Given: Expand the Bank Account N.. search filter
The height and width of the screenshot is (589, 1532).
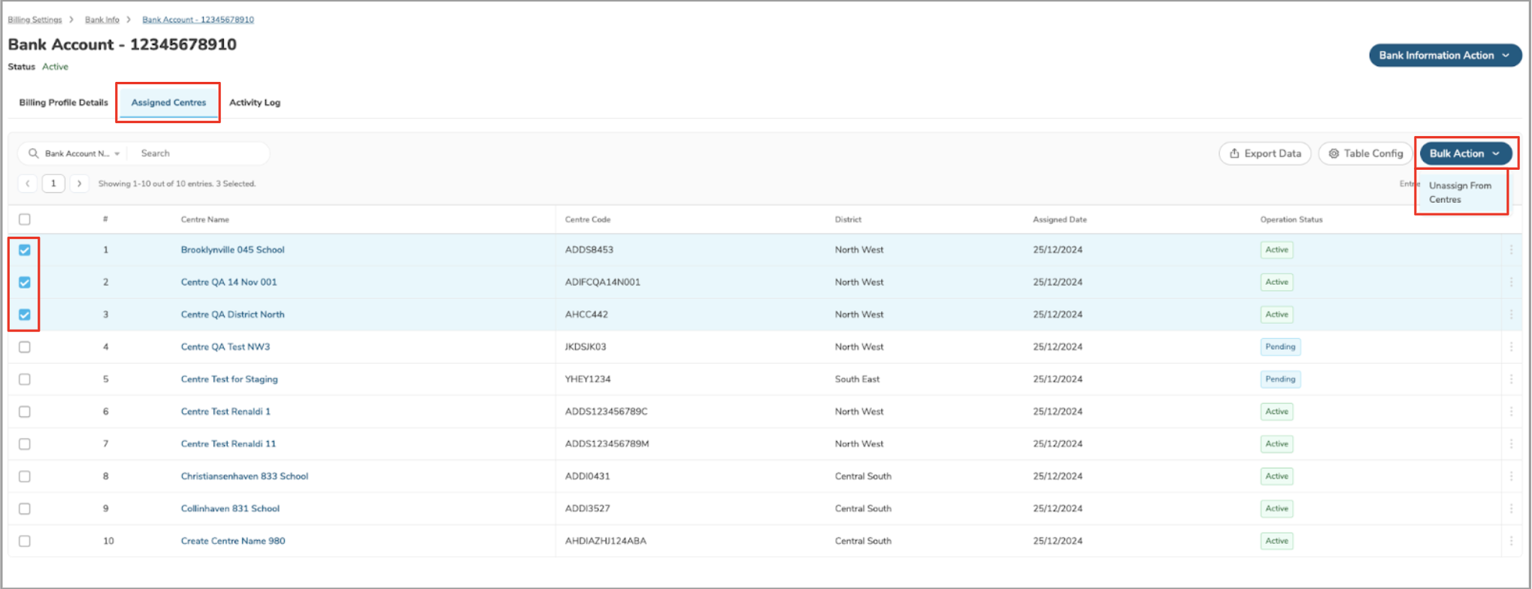Looking at the screenshot, I should pyautogui.click(x=81, y=153).
